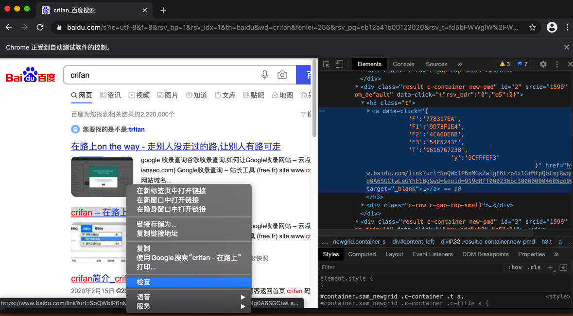The image size is (573, 316).
Task: Toggle computed styles sidebar pane icon
Action: coord(563,267)
